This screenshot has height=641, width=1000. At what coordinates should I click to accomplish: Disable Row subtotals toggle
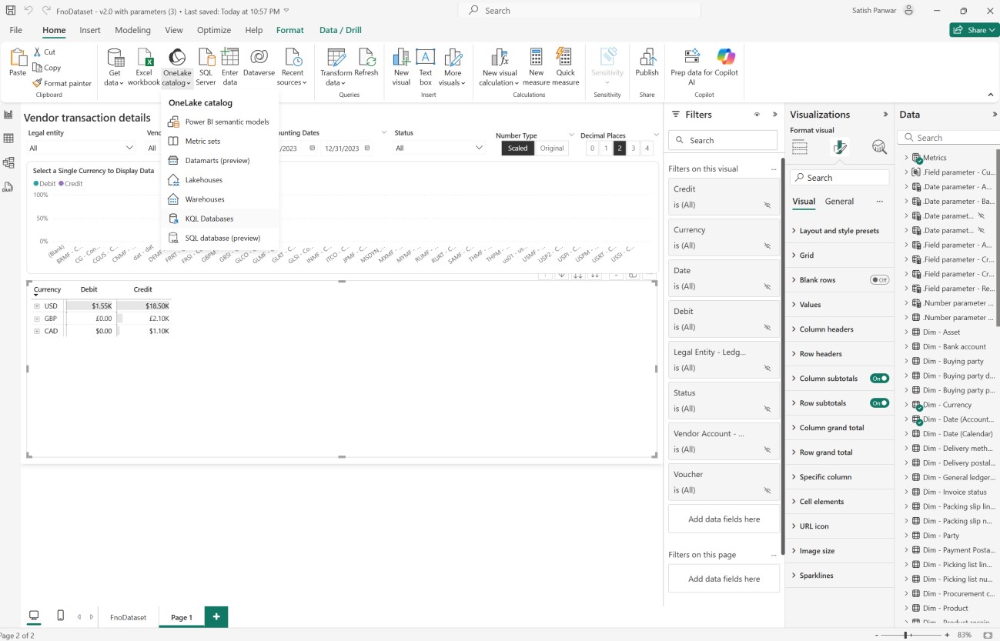click(879, 403)
